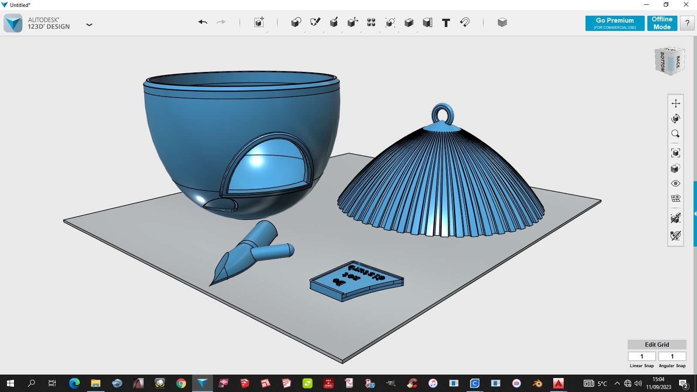
Task: Toggle the show/hide eye icon
Action: [x=676, y=183]
